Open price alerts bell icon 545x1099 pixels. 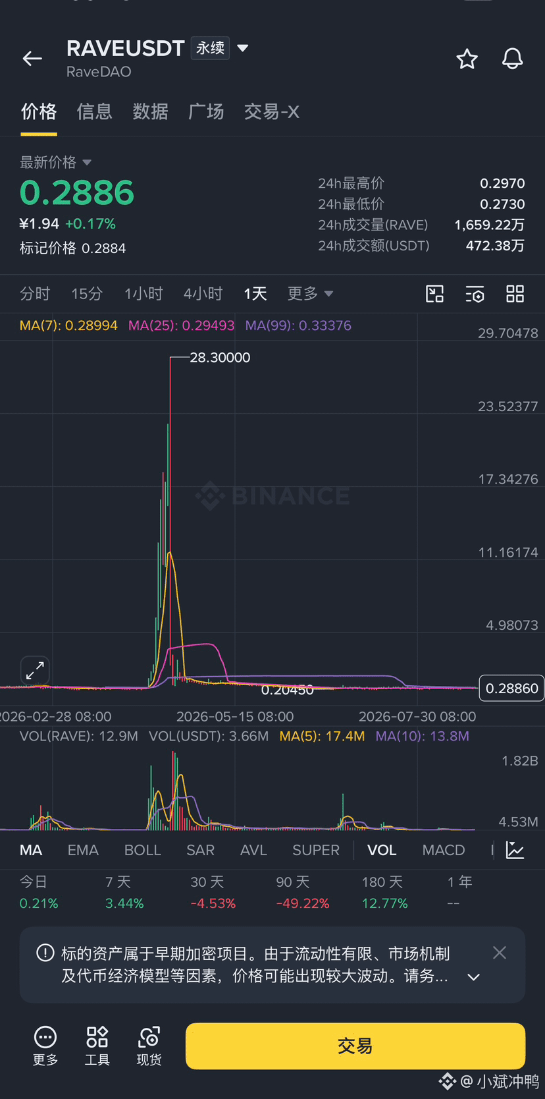[513, 59]
